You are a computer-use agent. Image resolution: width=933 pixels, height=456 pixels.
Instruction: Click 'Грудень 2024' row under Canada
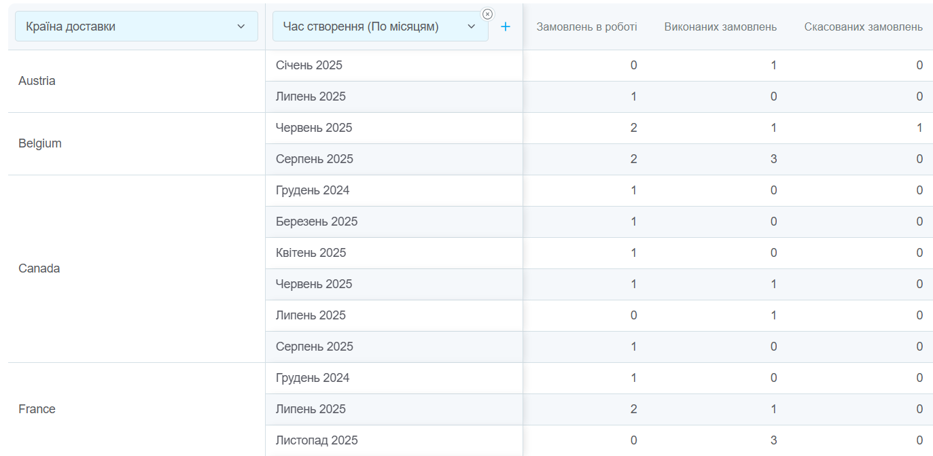coord(313,190)
